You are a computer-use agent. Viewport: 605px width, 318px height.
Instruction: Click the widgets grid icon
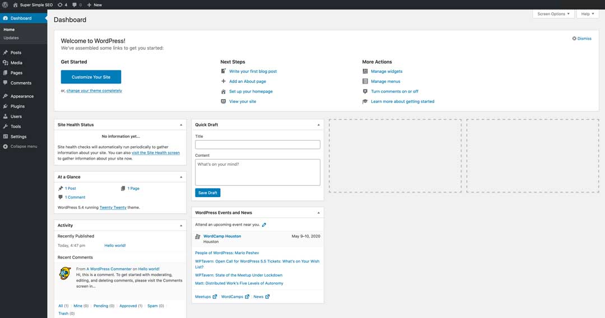365,71
